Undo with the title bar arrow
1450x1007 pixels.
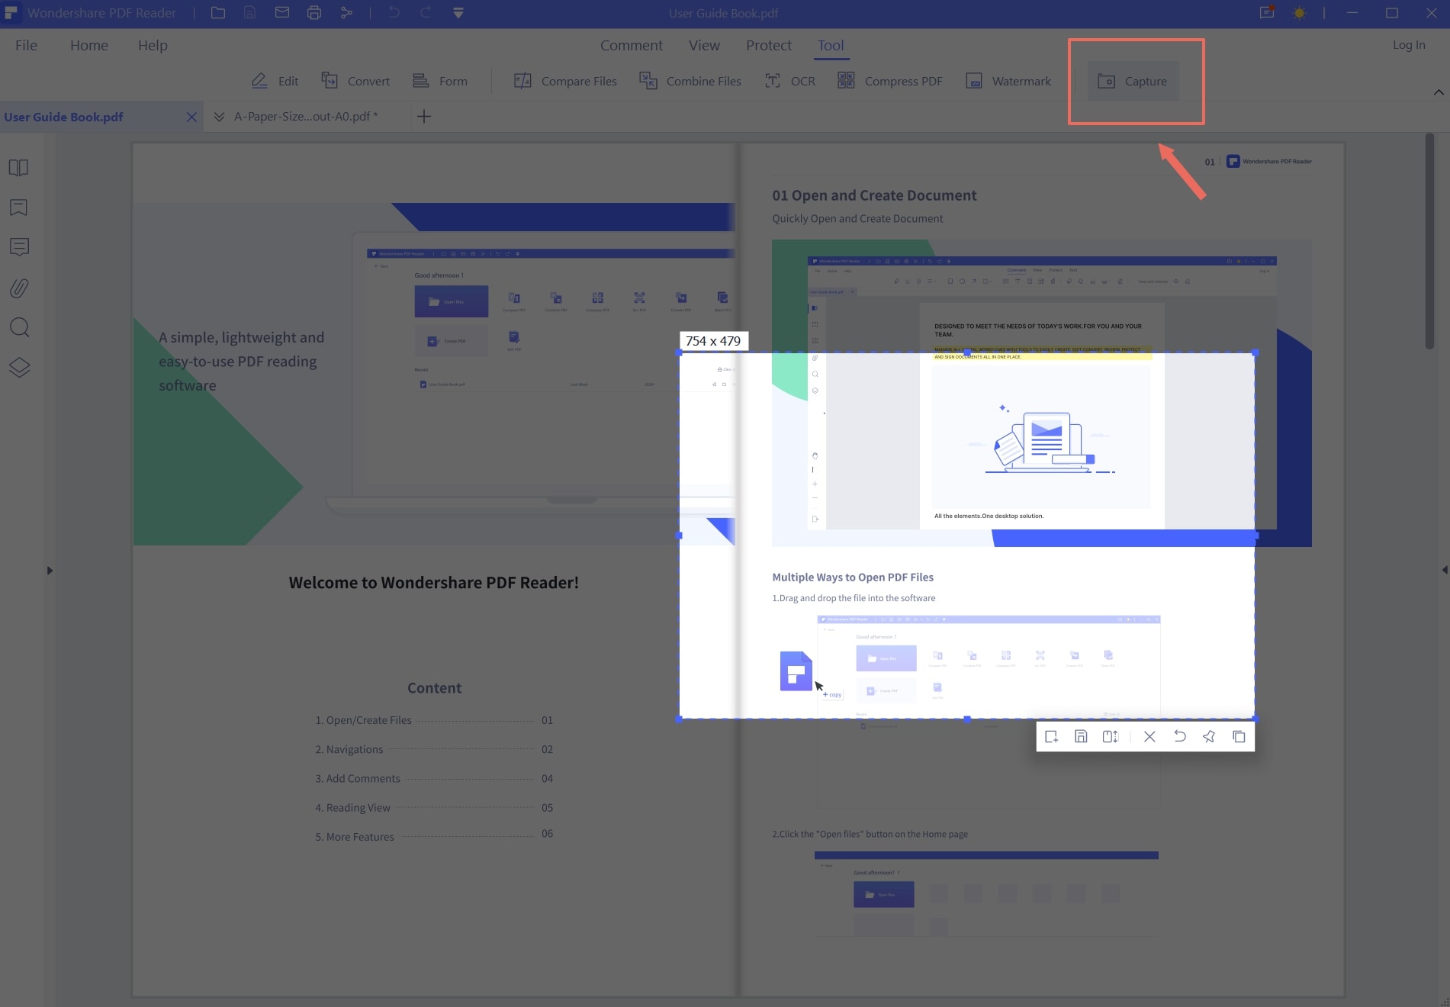point(394,13)
